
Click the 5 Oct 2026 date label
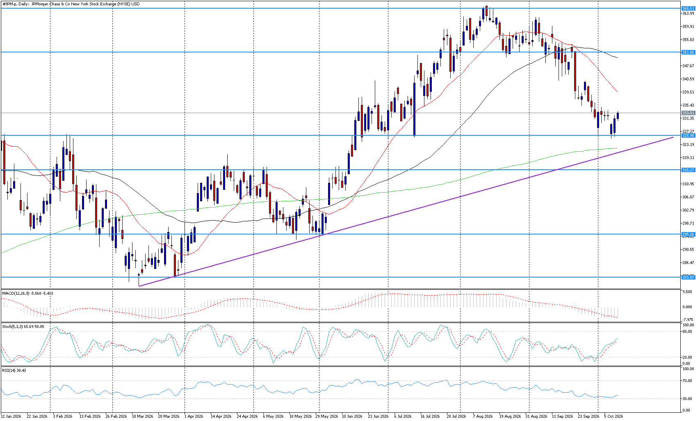click(613, 416)
